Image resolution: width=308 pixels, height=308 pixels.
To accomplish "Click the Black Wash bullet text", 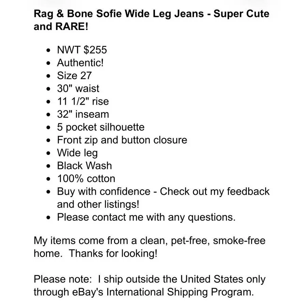I will pos(84,166).
